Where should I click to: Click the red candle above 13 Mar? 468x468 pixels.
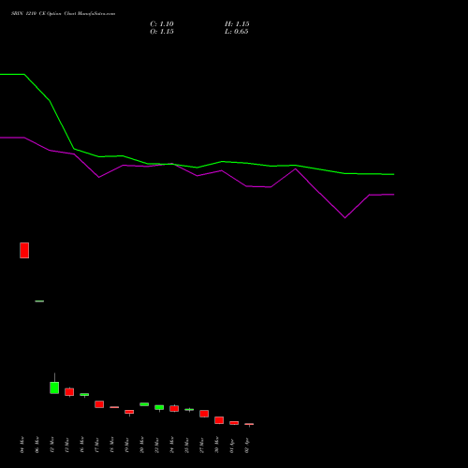pyautogui.click(x=69, y=392)
